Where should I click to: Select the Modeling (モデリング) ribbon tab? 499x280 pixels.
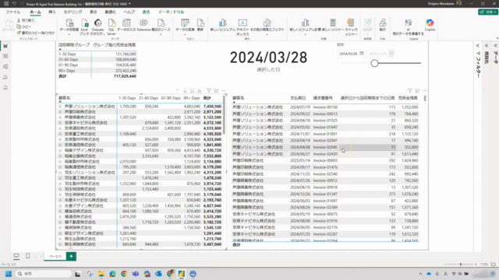[73, 12]
